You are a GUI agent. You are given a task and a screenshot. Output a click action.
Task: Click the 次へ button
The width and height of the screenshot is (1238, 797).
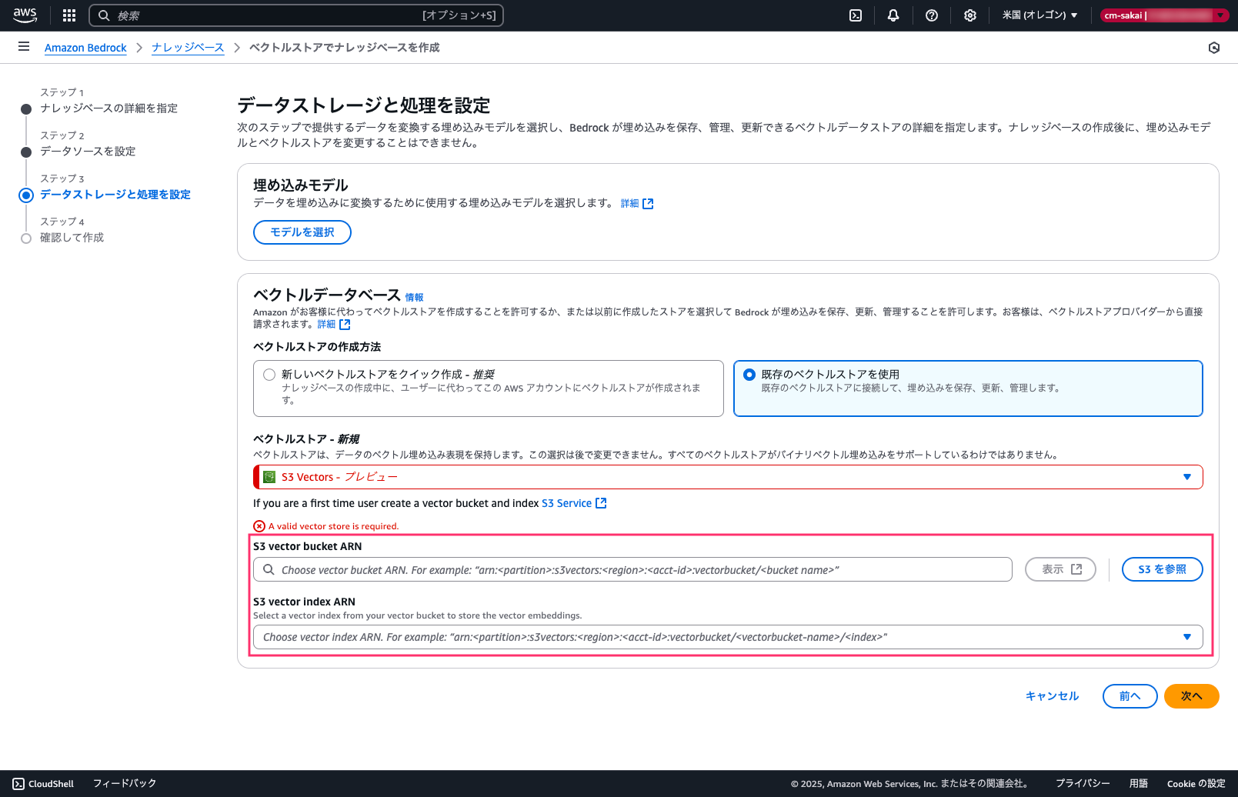click(x=1191, y=696)
